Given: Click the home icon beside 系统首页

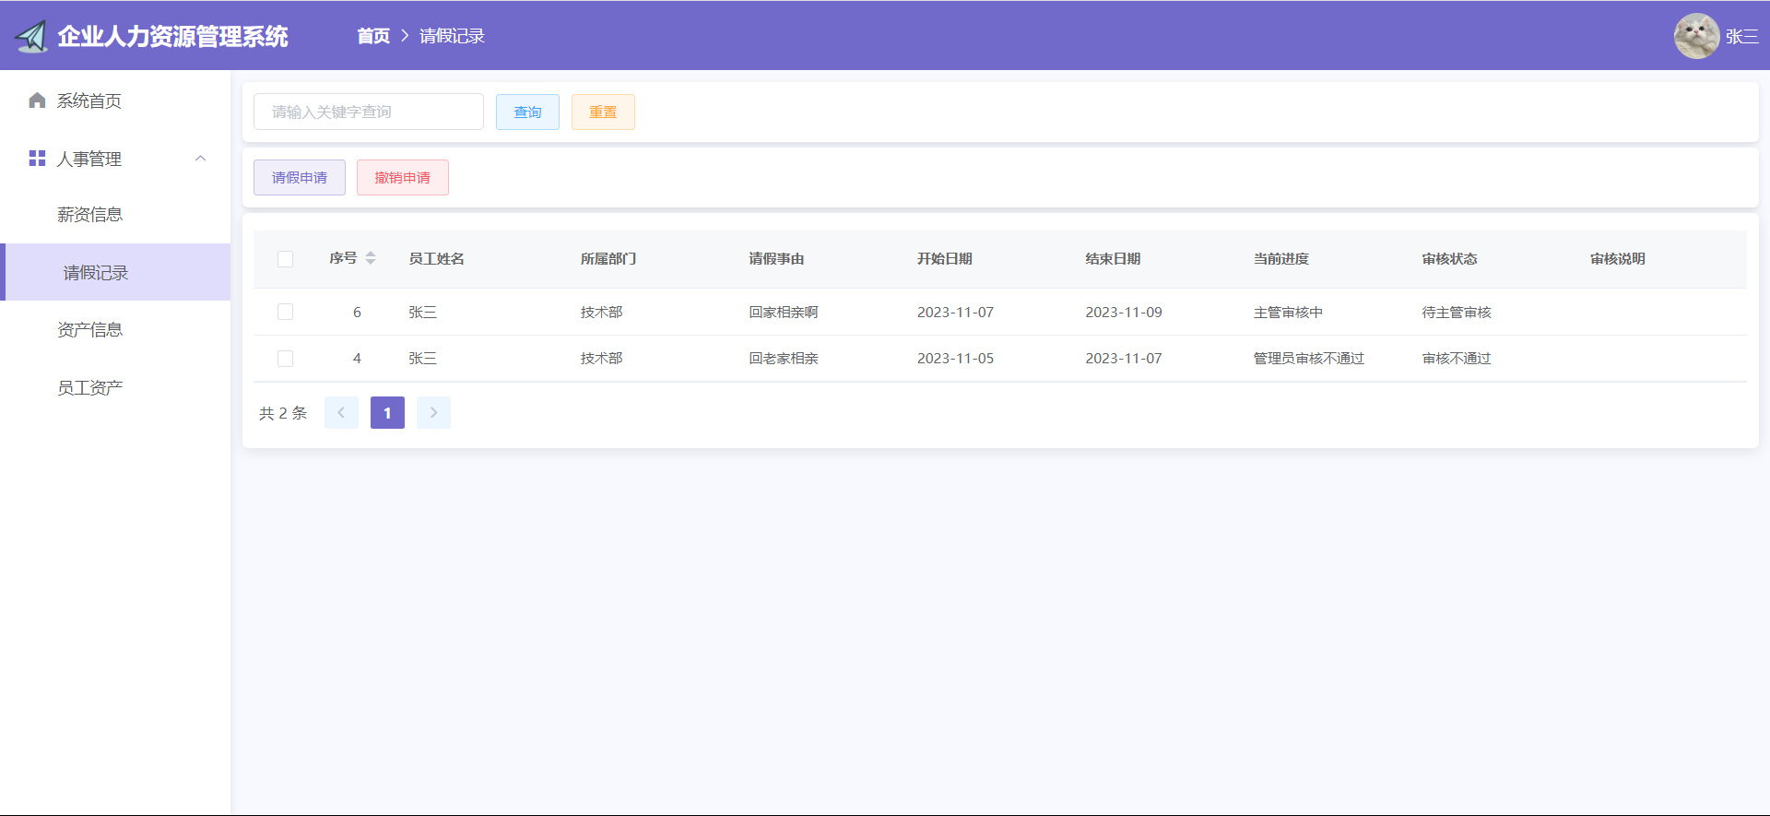Looking at the screenshot, I should [37, 101].
